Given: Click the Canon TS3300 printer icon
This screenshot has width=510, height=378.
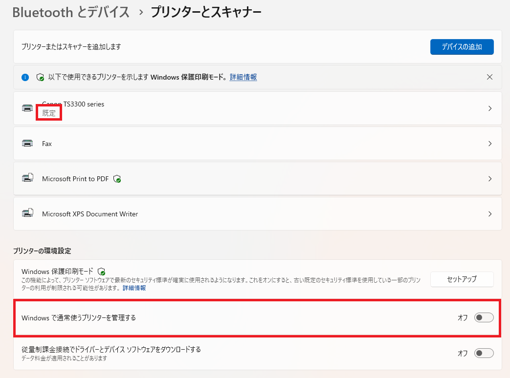Looking at the screenshot, I should 27,108.
